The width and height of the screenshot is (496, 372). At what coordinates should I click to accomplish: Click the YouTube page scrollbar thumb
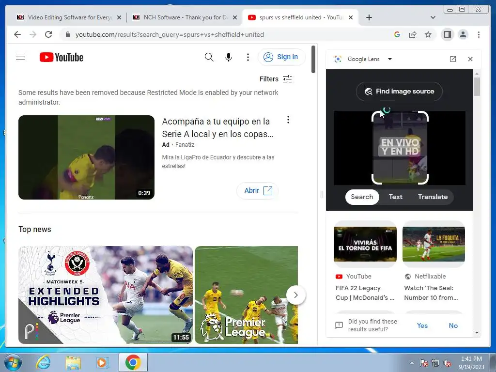coord(313,59)
